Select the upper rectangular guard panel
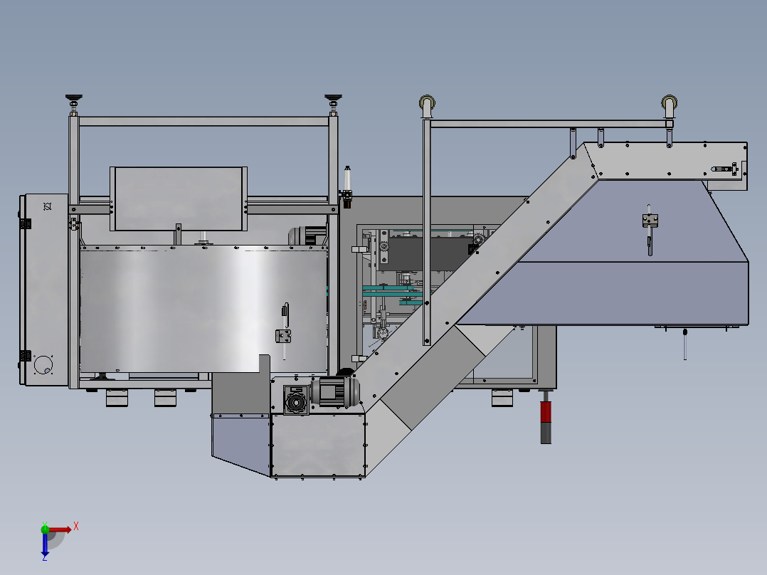 click(179, 199)
